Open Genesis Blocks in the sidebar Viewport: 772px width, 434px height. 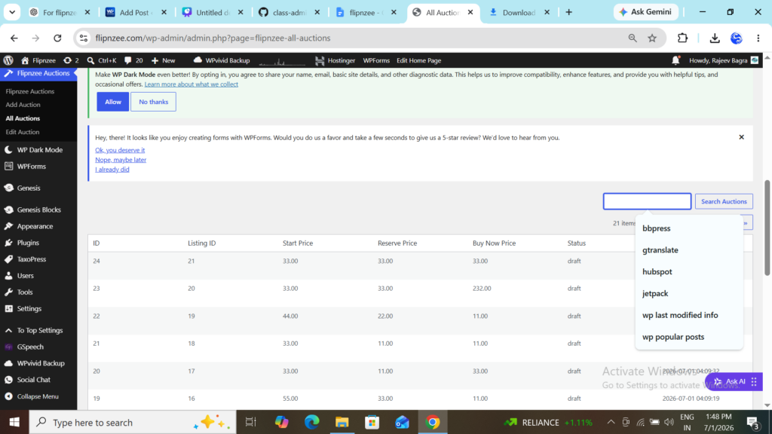38,209
